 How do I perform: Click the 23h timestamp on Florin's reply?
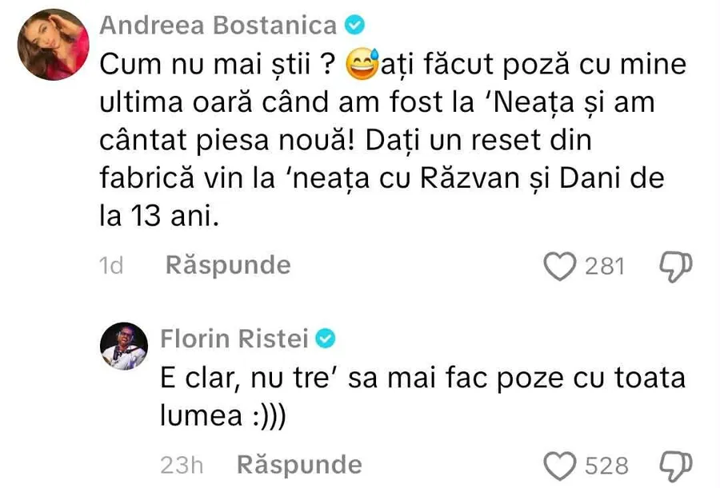[x=181, y=465]
